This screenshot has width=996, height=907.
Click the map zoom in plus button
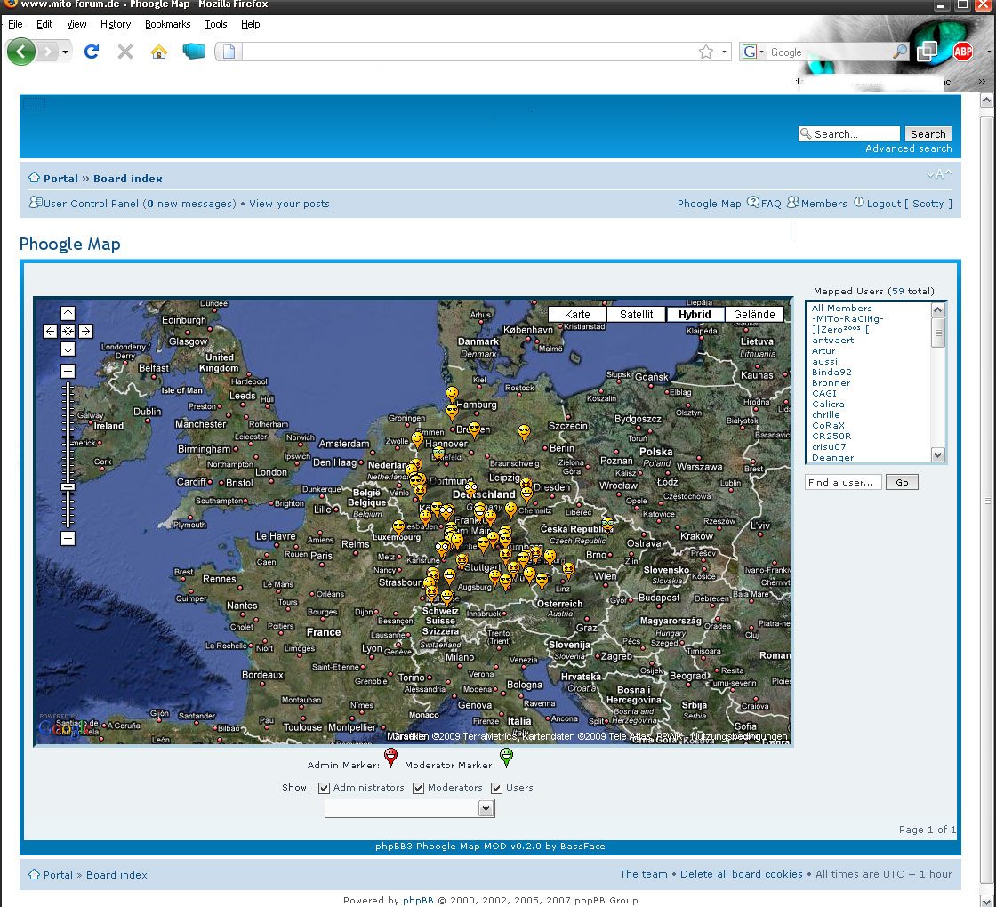click(x=68, y=372)
